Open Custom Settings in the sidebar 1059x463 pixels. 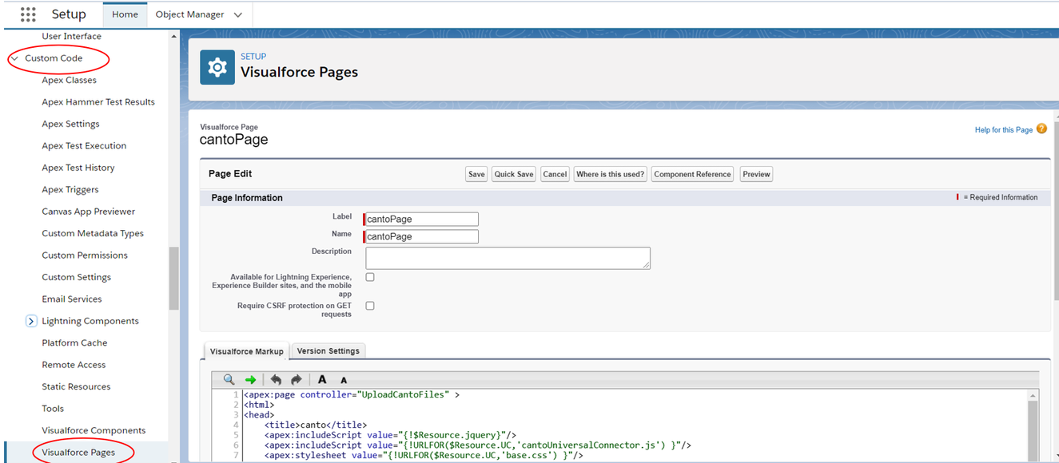click(77, 277)
